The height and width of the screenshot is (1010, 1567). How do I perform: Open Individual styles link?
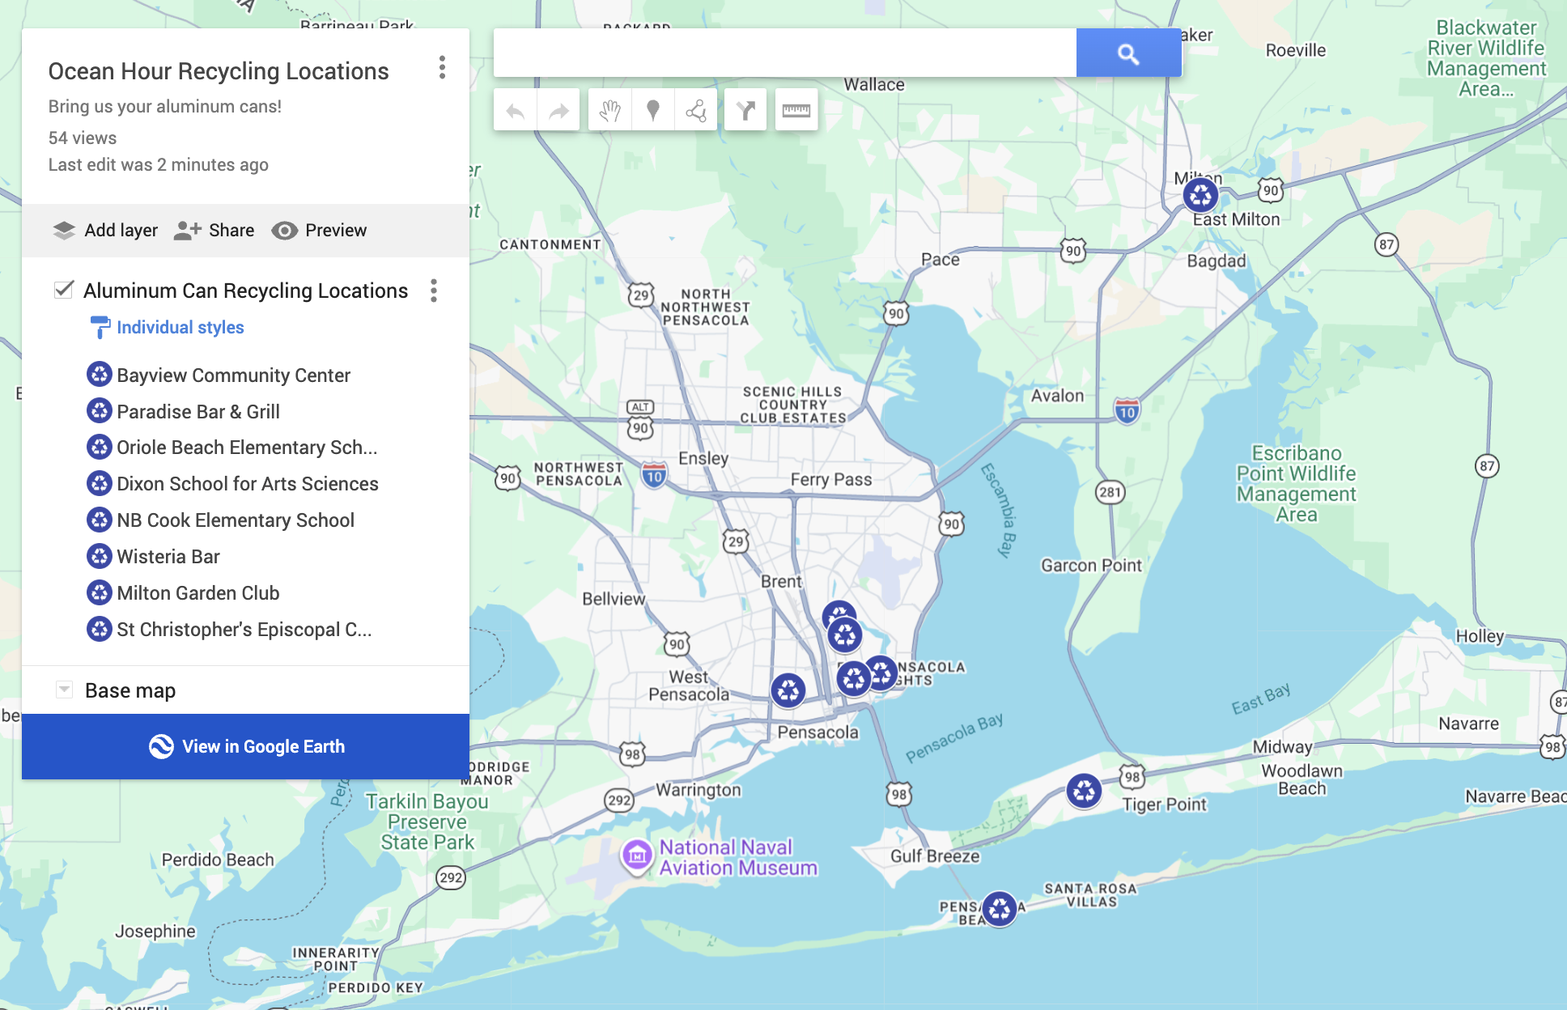coord(180,327)
